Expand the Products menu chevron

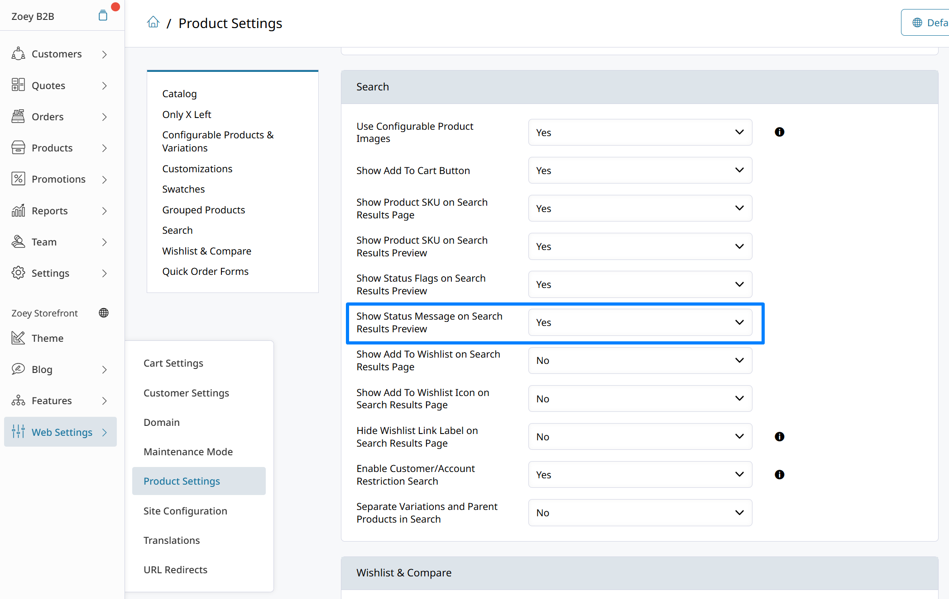tap(105, 148)
